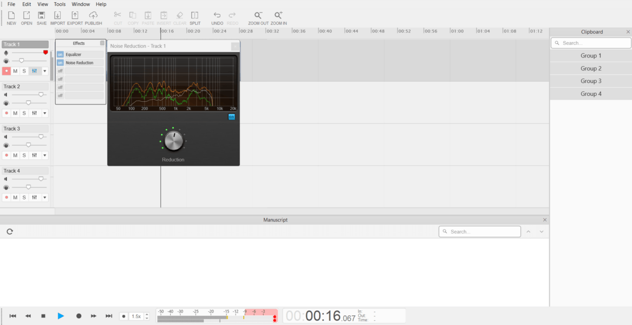632x325 pixels.
Task: Expand Track 4 dropdown arrow
Action: click(44, 198)
